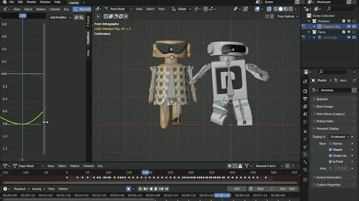The image size is (359, 201).
Task: Select the Wireframe viewport shading icon
Action: [276, 9]
